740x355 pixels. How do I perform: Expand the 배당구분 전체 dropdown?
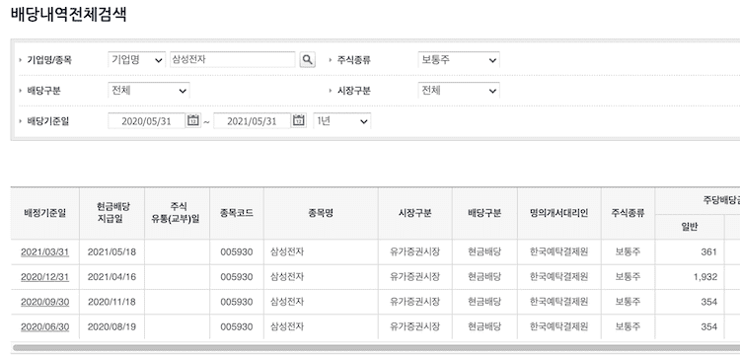click(149, 91)
